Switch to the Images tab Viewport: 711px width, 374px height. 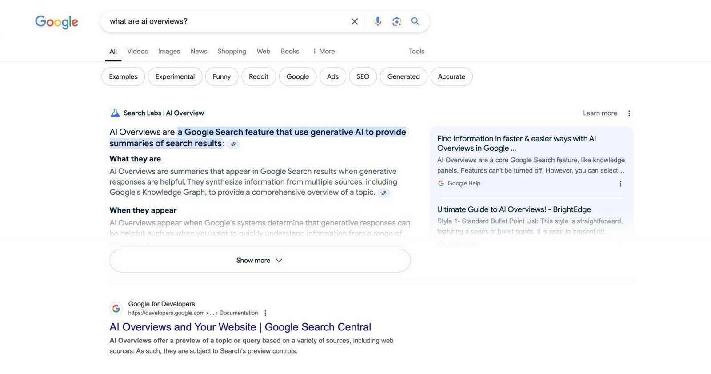169,52
